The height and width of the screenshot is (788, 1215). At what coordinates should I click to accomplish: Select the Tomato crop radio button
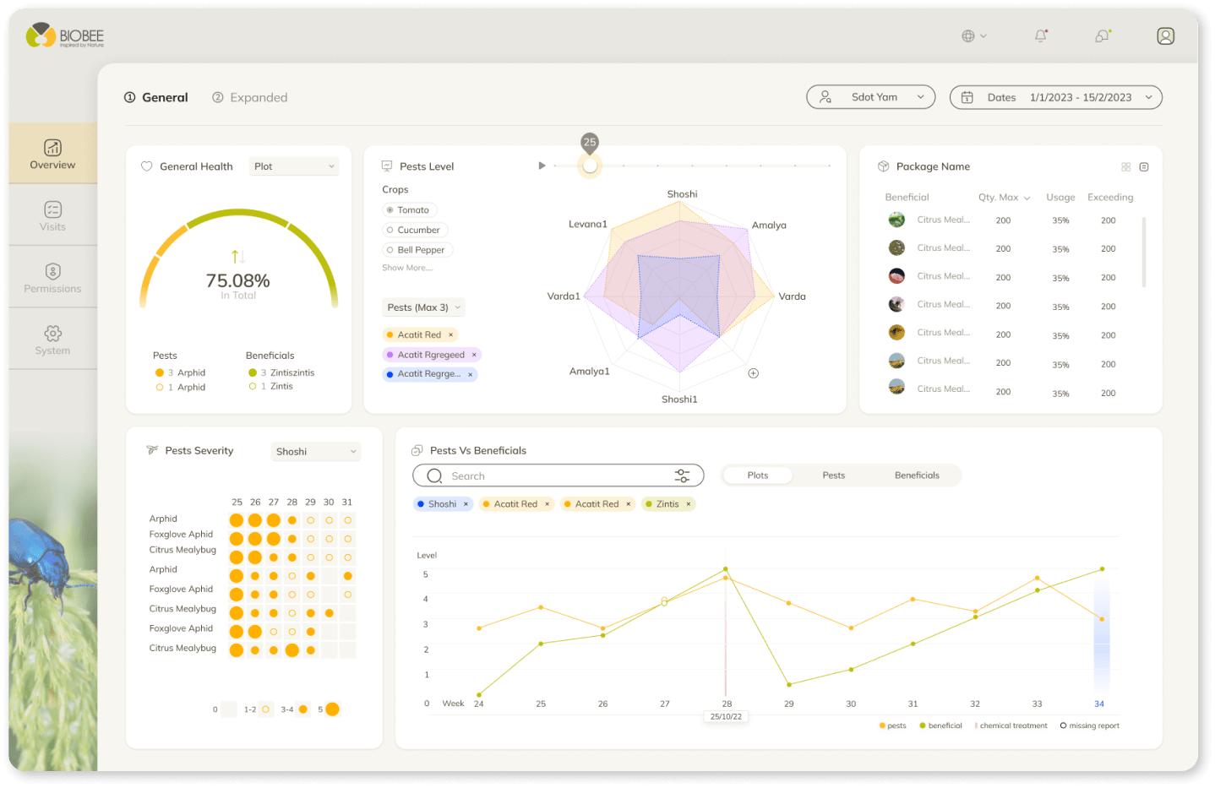390,210
